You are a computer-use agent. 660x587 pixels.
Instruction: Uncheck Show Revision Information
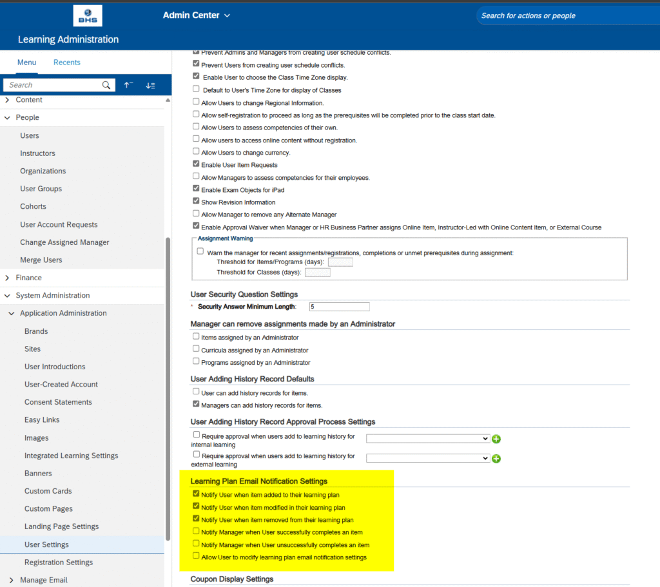point(196,202)
